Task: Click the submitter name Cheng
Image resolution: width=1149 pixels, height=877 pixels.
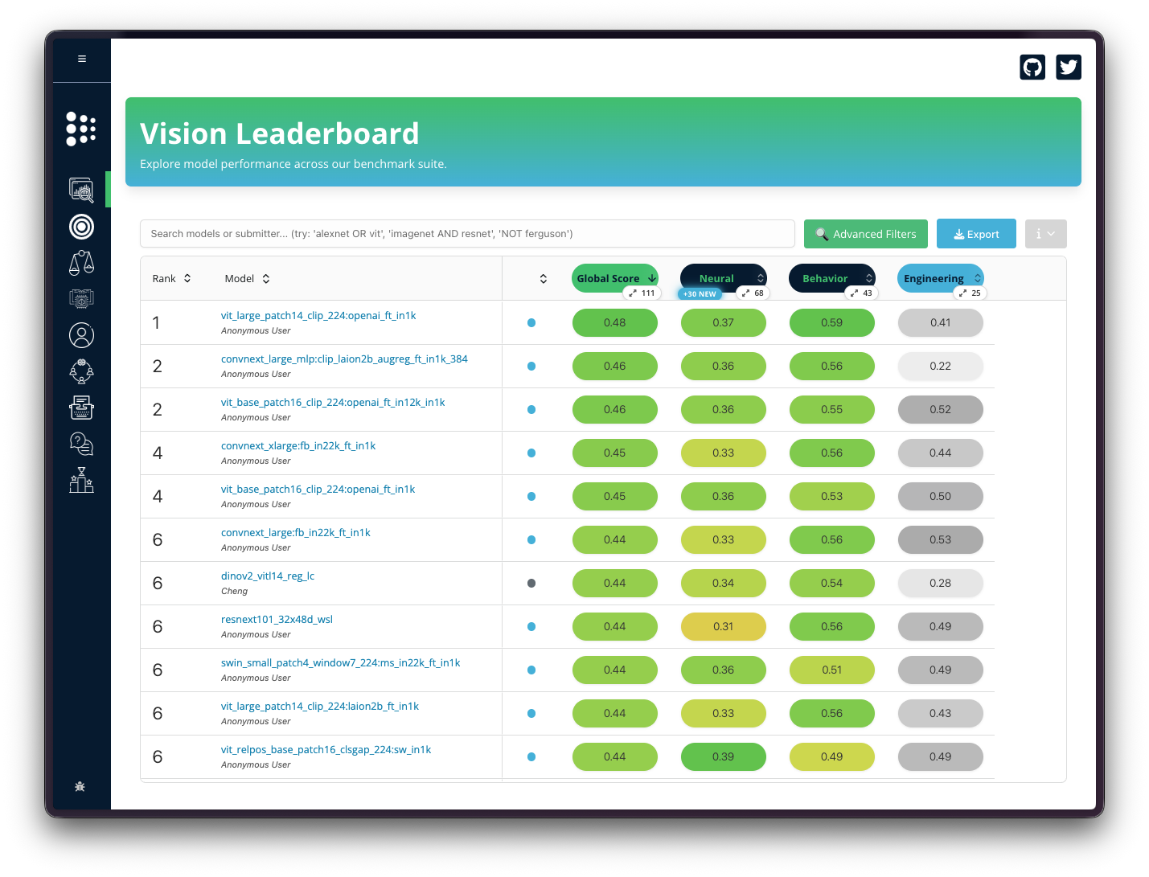Action: point(234,591)
